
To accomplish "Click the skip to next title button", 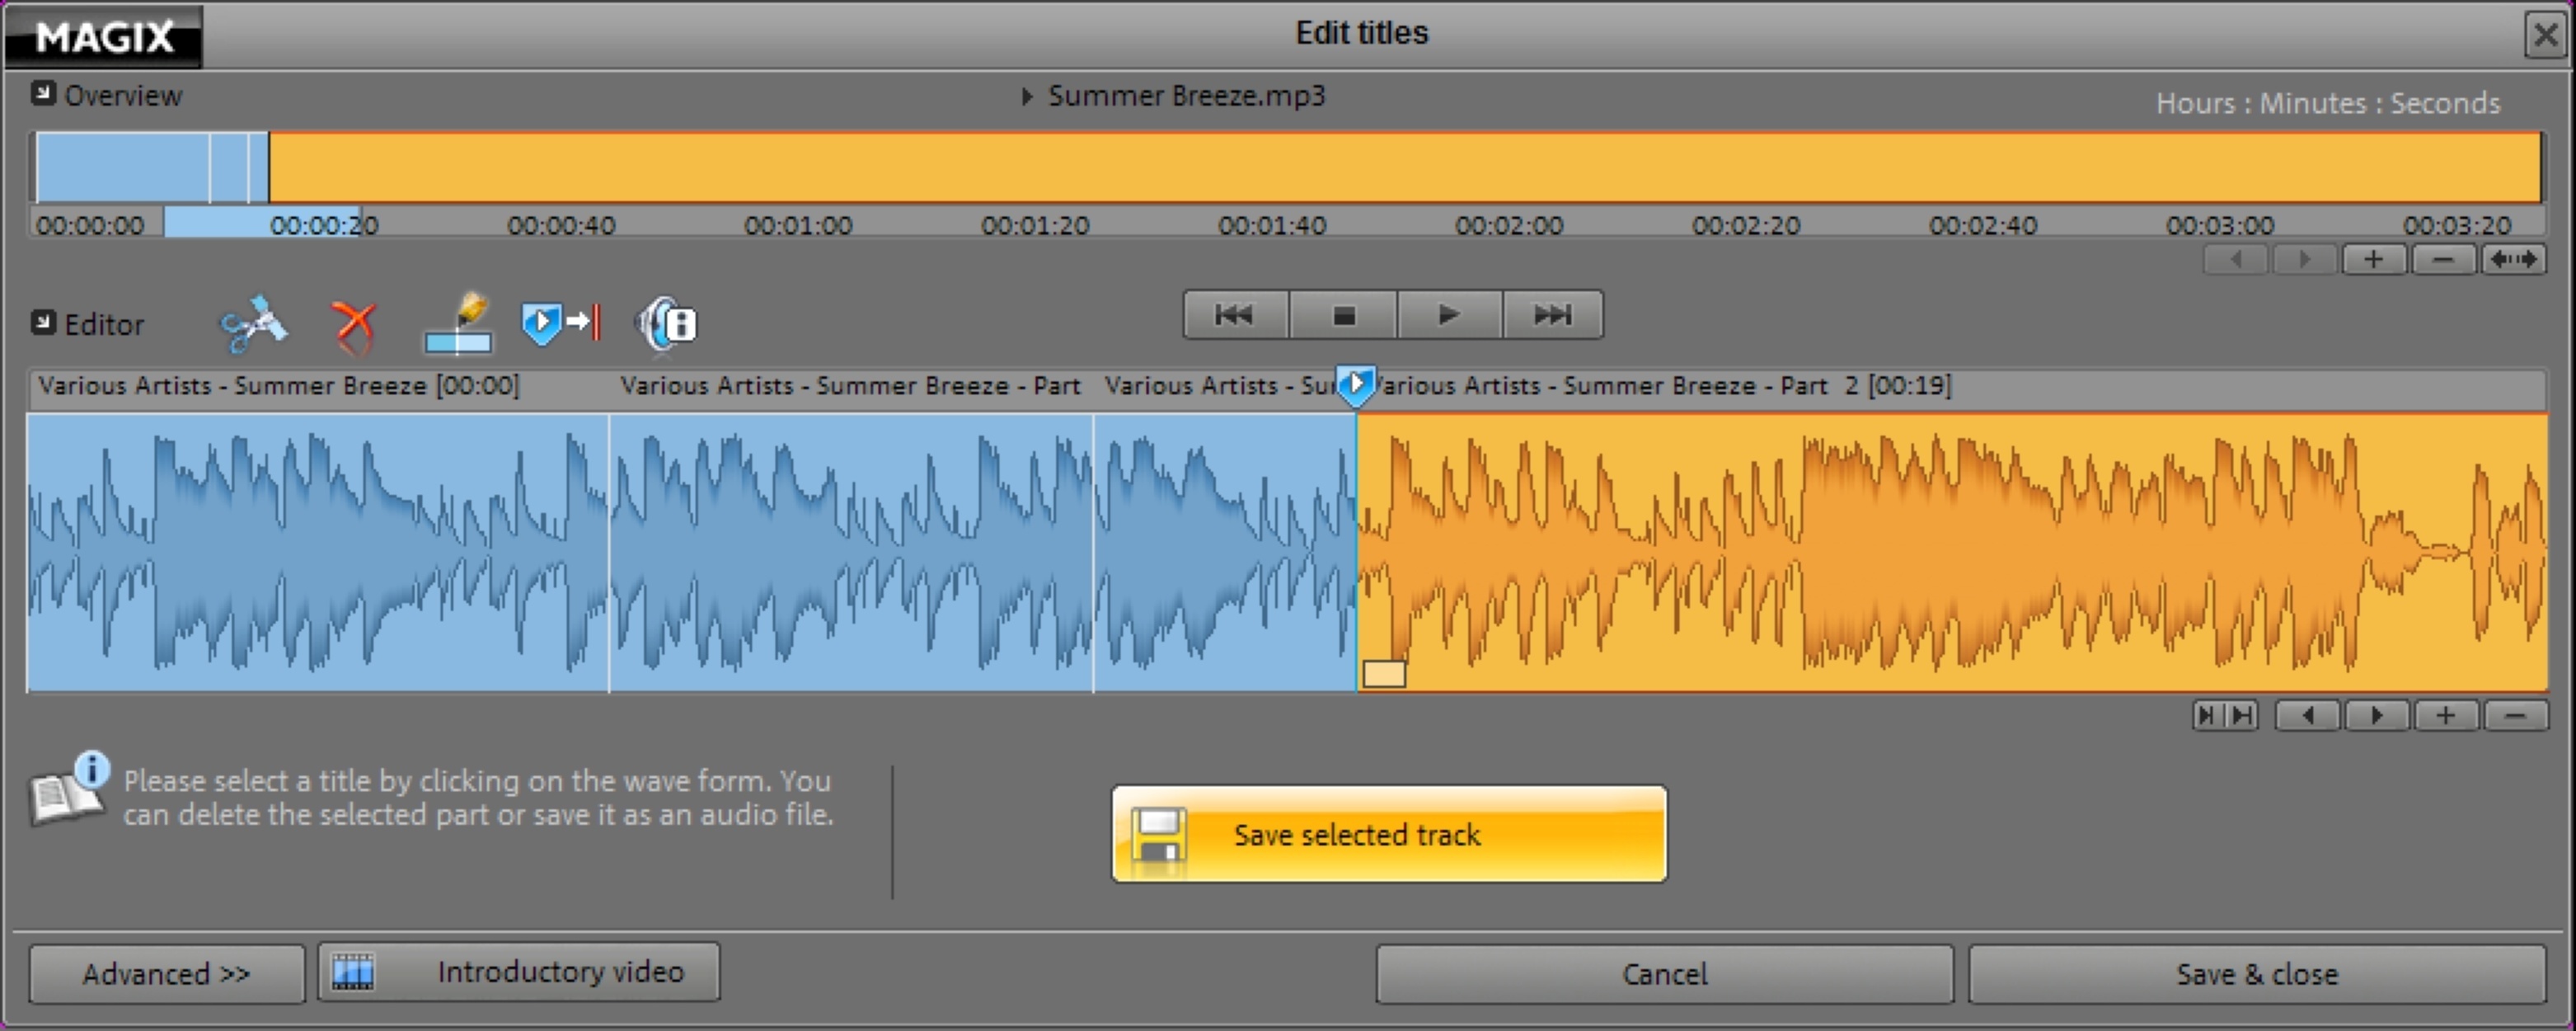I will [1551, 315].
